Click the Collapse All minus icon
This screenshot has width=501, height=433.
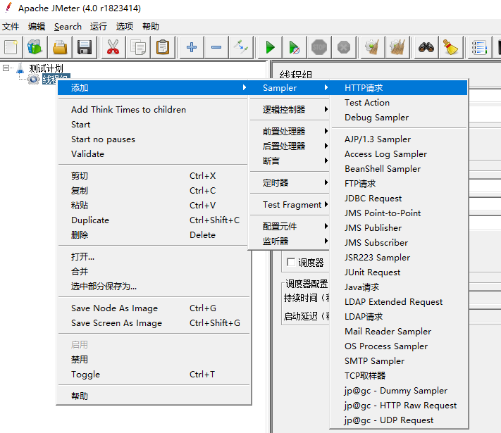coord(216,48)
